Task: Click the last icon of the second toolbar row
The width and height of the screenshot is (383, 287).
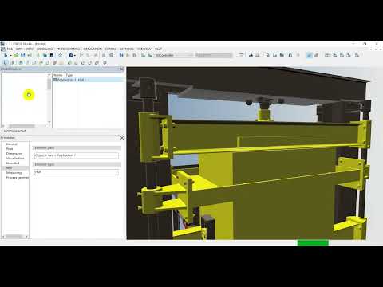Action: pyautogui.click(x=105, y=63)
